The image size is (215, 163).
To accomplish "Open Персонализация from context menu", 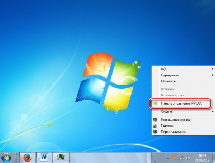I will 183,132.
